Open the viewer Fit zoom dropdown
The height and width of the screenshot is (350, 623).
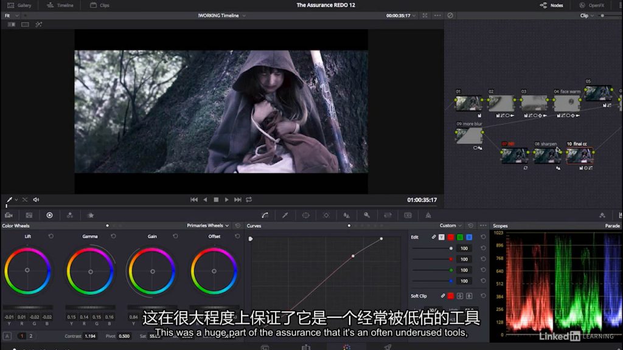pos(12,15)
